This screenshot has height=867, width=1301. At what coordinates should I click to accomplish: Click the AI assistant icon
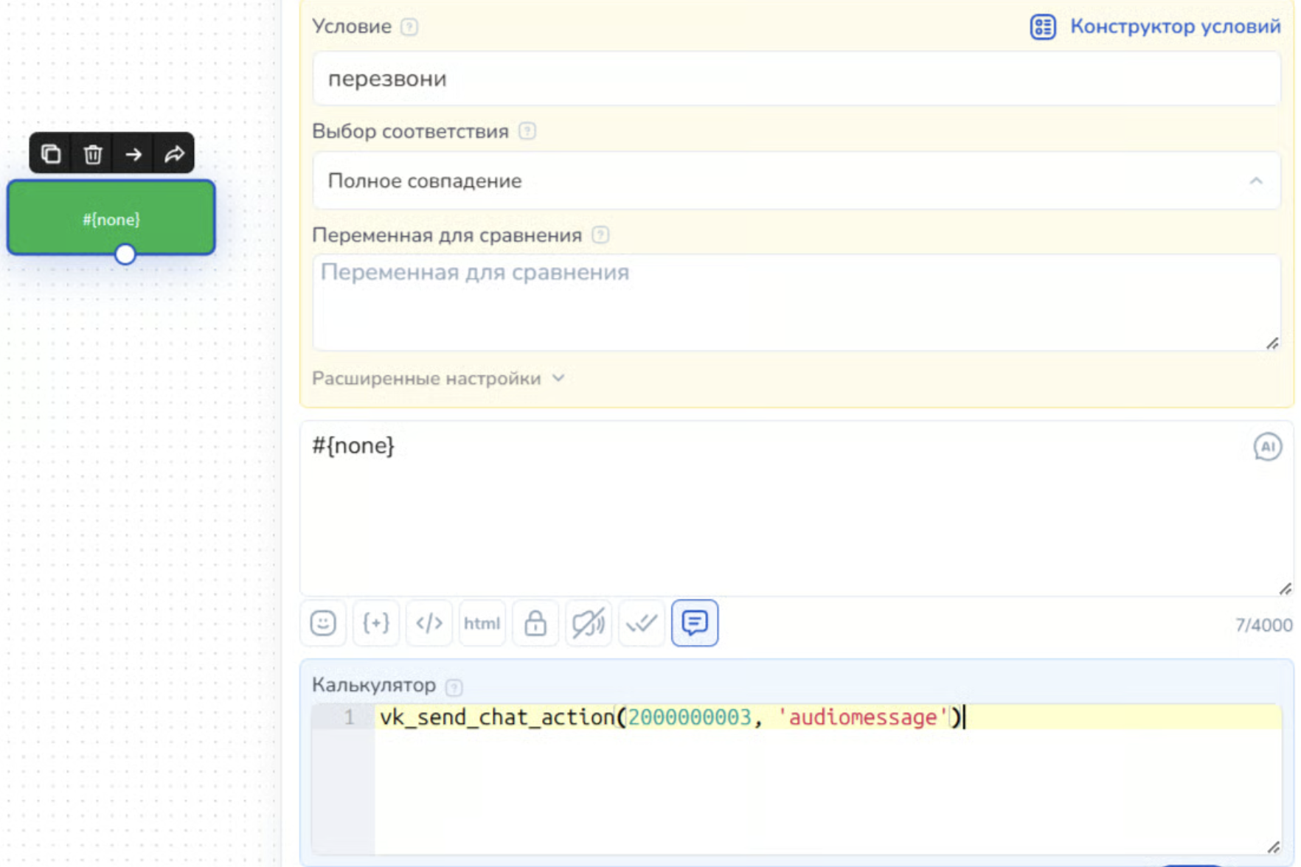click(1267, 447)
